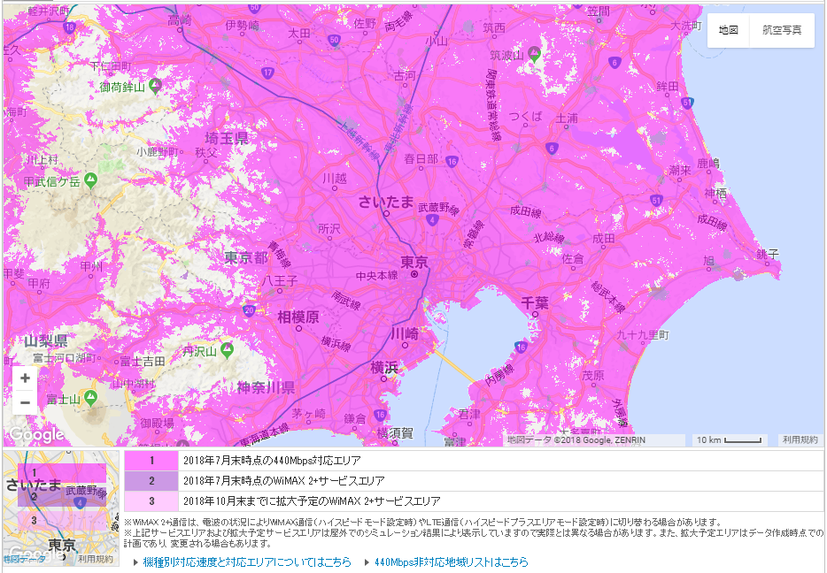Viewport: 827px width, 573px height.
Task: Click the 甲府 city label
Action: [39, 283]
